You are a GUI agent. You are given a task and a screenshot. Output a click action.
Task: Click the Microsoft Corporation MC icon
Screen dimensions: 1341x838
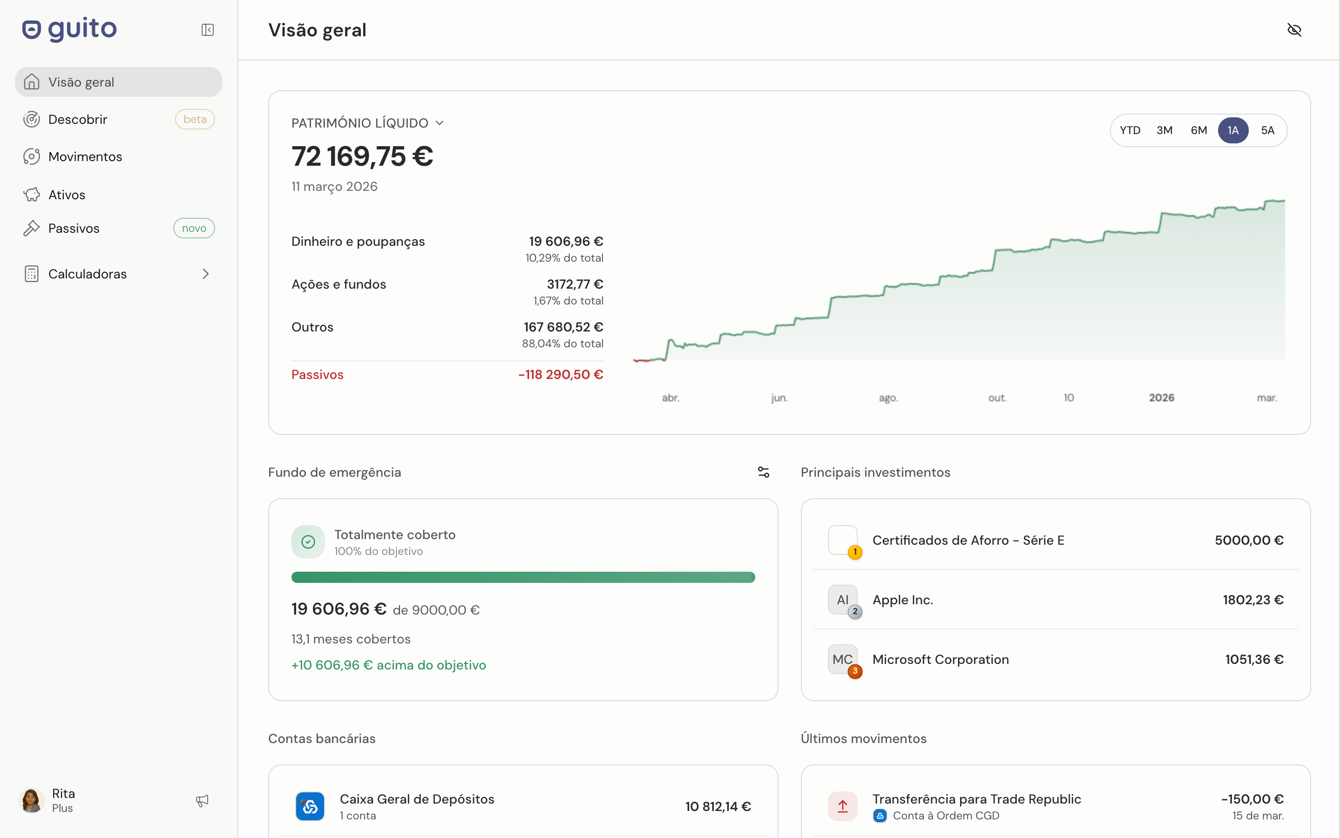pos(842,659)
